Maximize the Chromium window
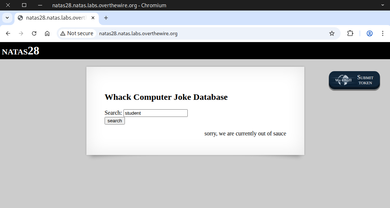The height and width of the screenshot is (208, 390). tap(24, 5)
